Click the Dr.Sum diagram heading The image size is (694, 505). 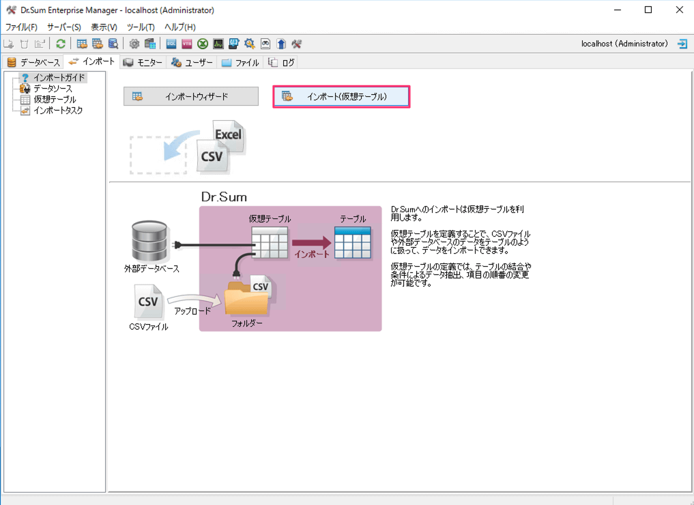[x=224, y=197]
